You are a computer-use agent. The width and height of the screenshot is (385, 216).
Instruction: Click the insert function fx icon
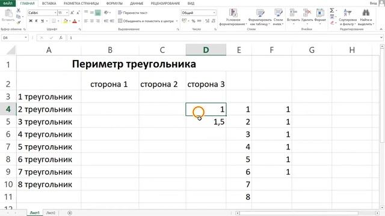click(61, 38)
